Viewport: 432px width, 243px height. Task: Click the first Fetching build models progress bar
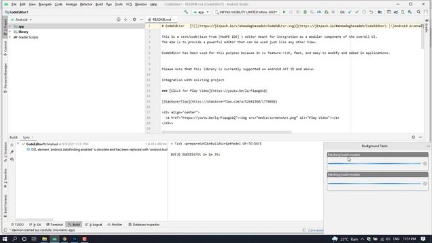click(375, 163)
